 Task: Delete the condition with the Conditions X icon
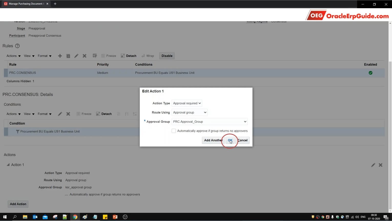click(x=68, y=114)
